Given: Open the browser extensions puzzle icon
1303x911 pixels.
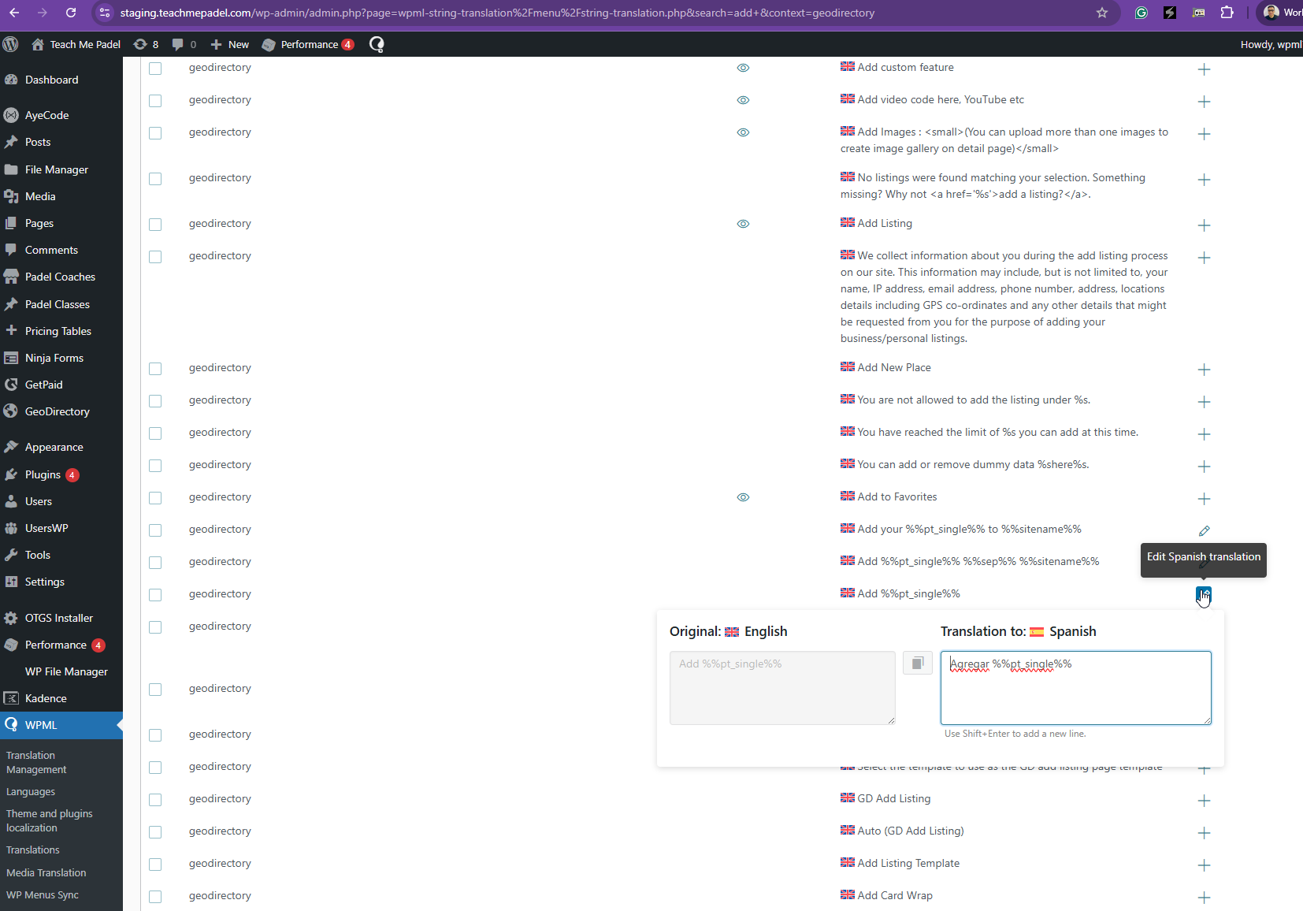Looking at the screenshot, I should (1227, 13).
